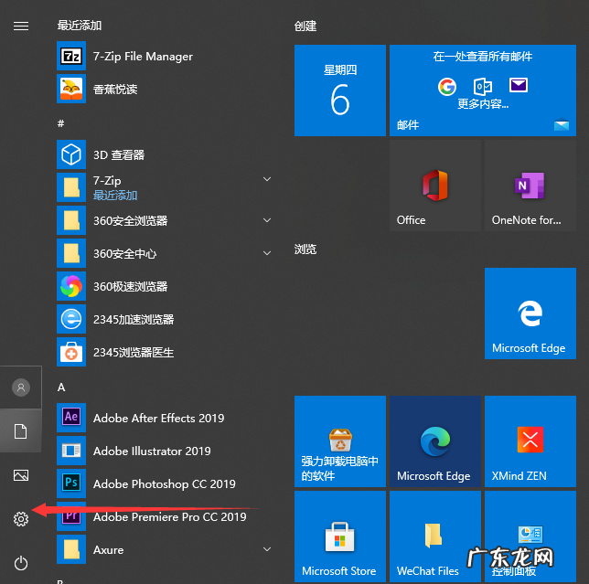Image resolution: width=589 pixels, height=584 pixels.
Task: Expand the Axure folder chevron
Action: [267, 549]
